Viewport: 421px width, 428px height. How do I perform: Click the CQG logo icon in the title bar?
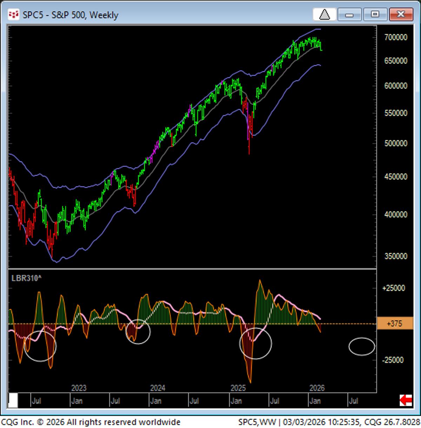pos(14,15)
